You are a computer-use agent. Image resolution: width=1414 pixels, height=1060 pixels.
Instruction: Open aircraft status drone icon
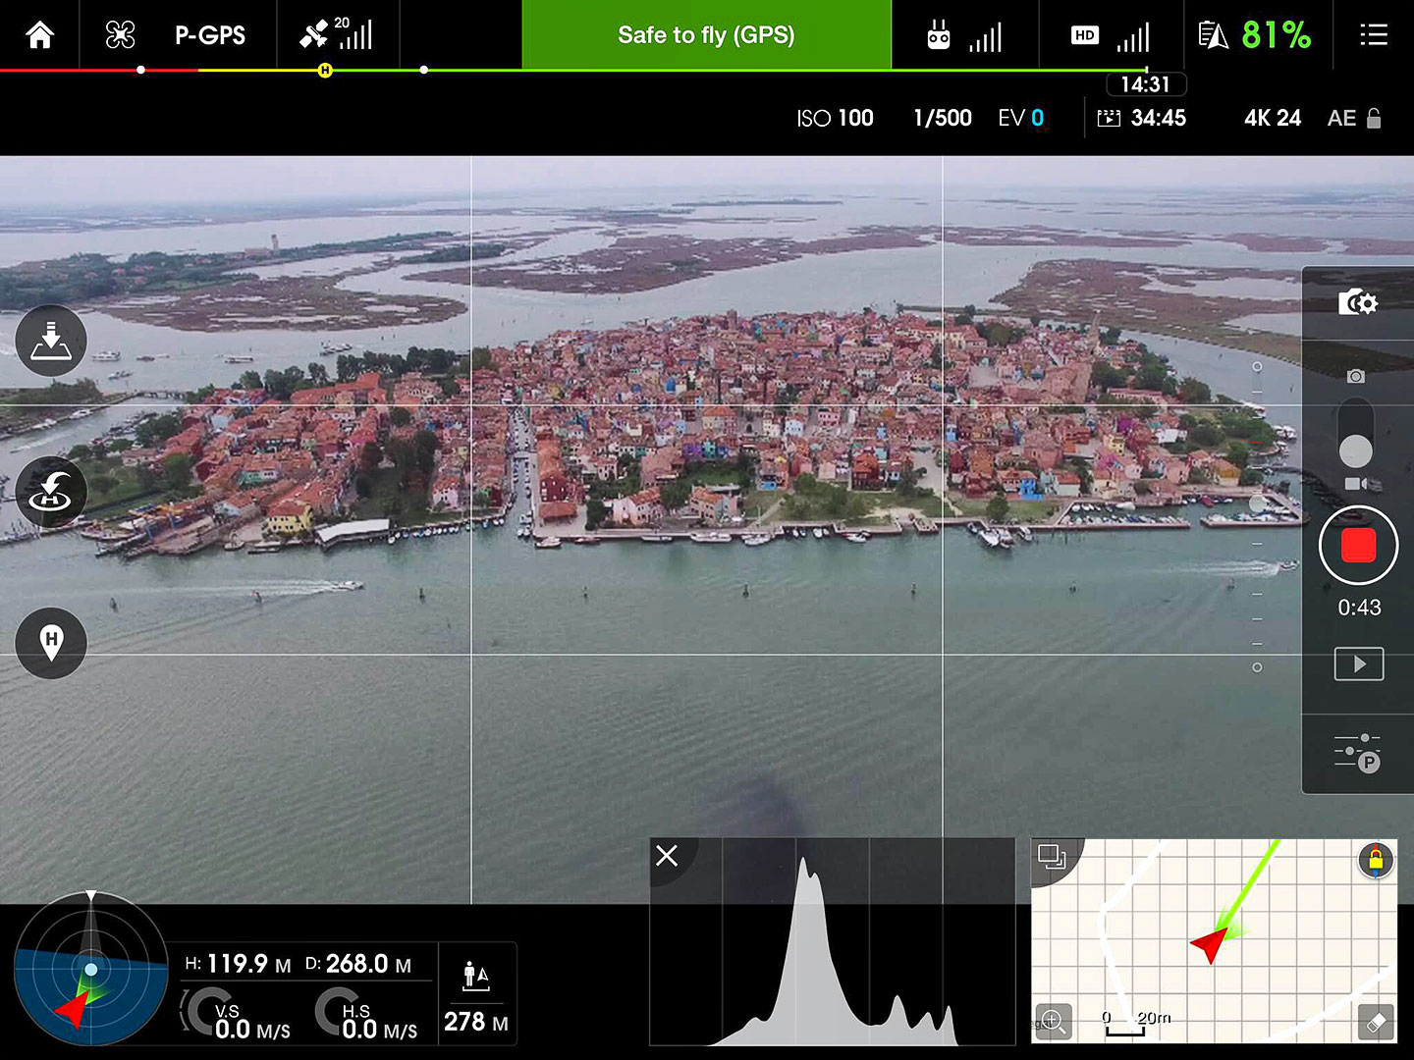pos(120,35)
